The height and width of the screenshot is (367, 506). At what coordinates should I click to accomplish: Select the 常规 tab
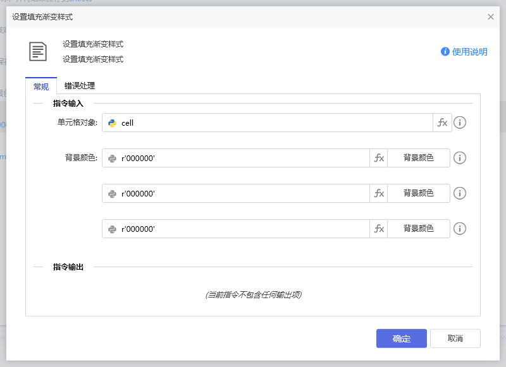[x=41, y=87]
